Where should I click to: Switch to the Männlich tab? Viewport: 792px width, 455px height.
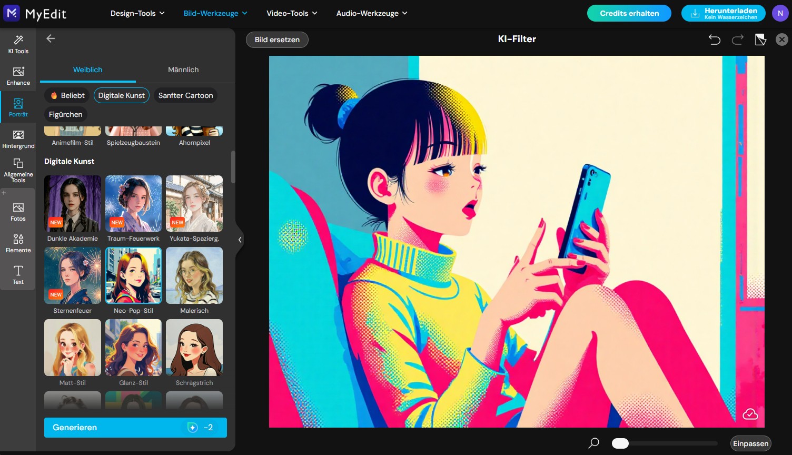(183, 70)
